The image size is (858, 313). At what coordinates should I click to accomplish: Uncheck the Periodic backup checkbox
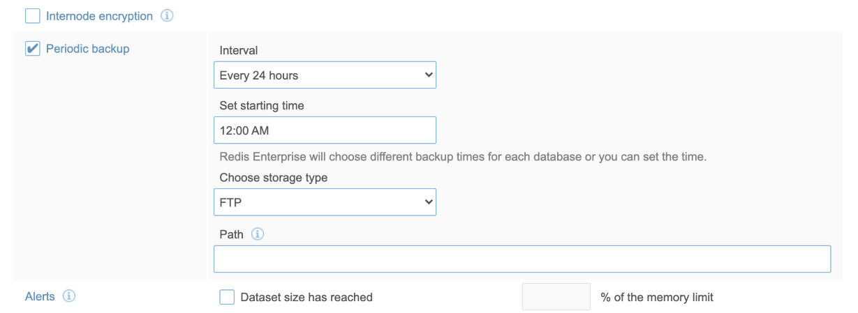pyautogui.click(x=32, y=49)
